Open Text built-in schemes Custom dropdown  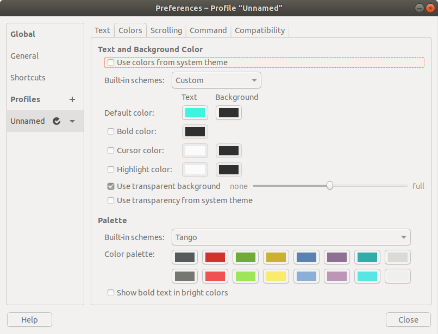tap(216, 80)
